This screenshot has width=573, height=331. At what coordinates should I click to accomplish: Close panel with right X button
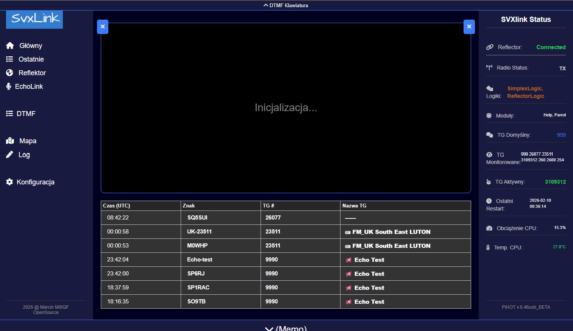(469, 27)
